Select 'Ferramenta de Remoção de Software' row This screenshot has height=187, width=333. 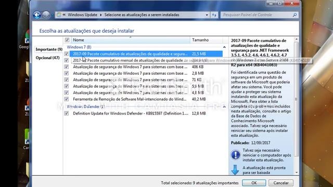click(x=146, y=99)
